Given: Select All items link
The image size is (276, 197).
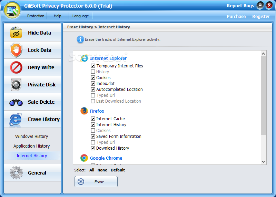Looking at the screenshot, I should (92, 170).
